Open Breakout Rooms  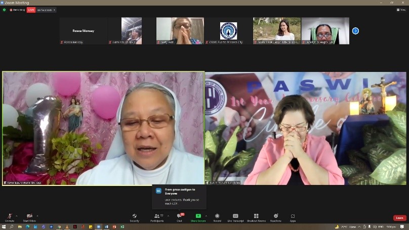256,216
